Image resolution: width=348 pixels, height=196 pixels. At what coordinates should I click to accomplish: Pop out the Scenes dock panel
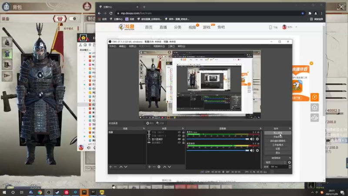144,128
